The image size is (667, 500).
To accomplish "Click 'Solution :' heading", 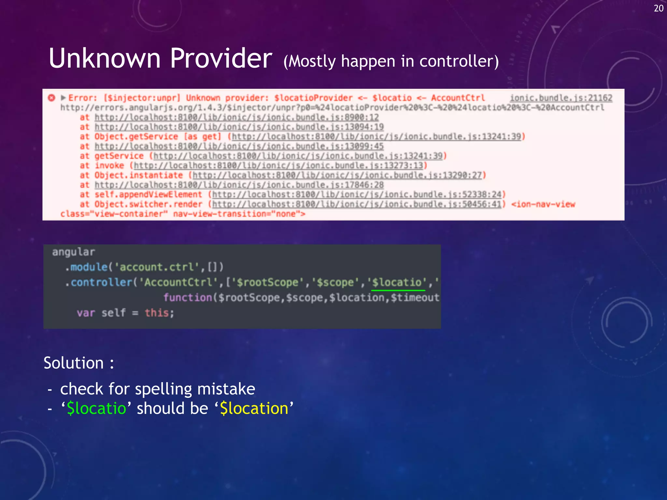I will 79,363.
